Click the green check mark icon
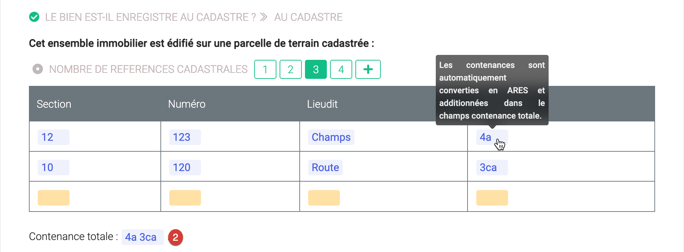 tap(34, 17)
